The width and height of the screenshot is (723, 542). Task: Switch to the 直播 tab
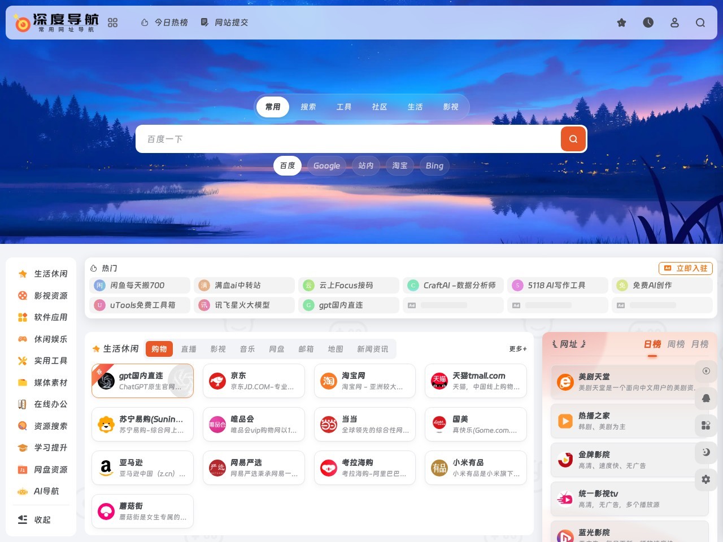pos(189,349)
